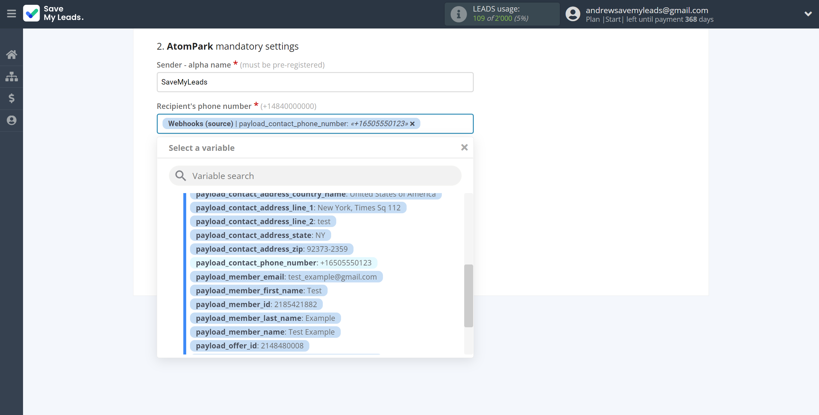The width and height of the screenshot is (819, 415).
Task: Select payload_contact_address_state variable
Action: click(260, 235)
